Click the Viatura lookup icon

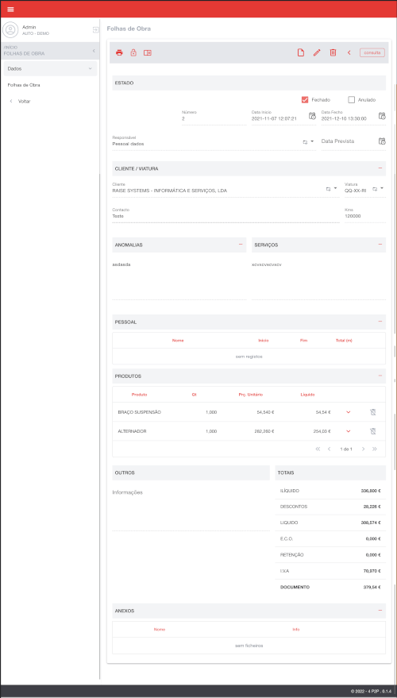375,189
